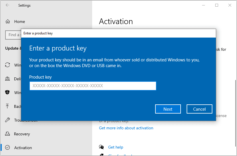Viewport: 237px width, 156px height.
Task: Open 'Get more info about activation' link
Action: 126,128
